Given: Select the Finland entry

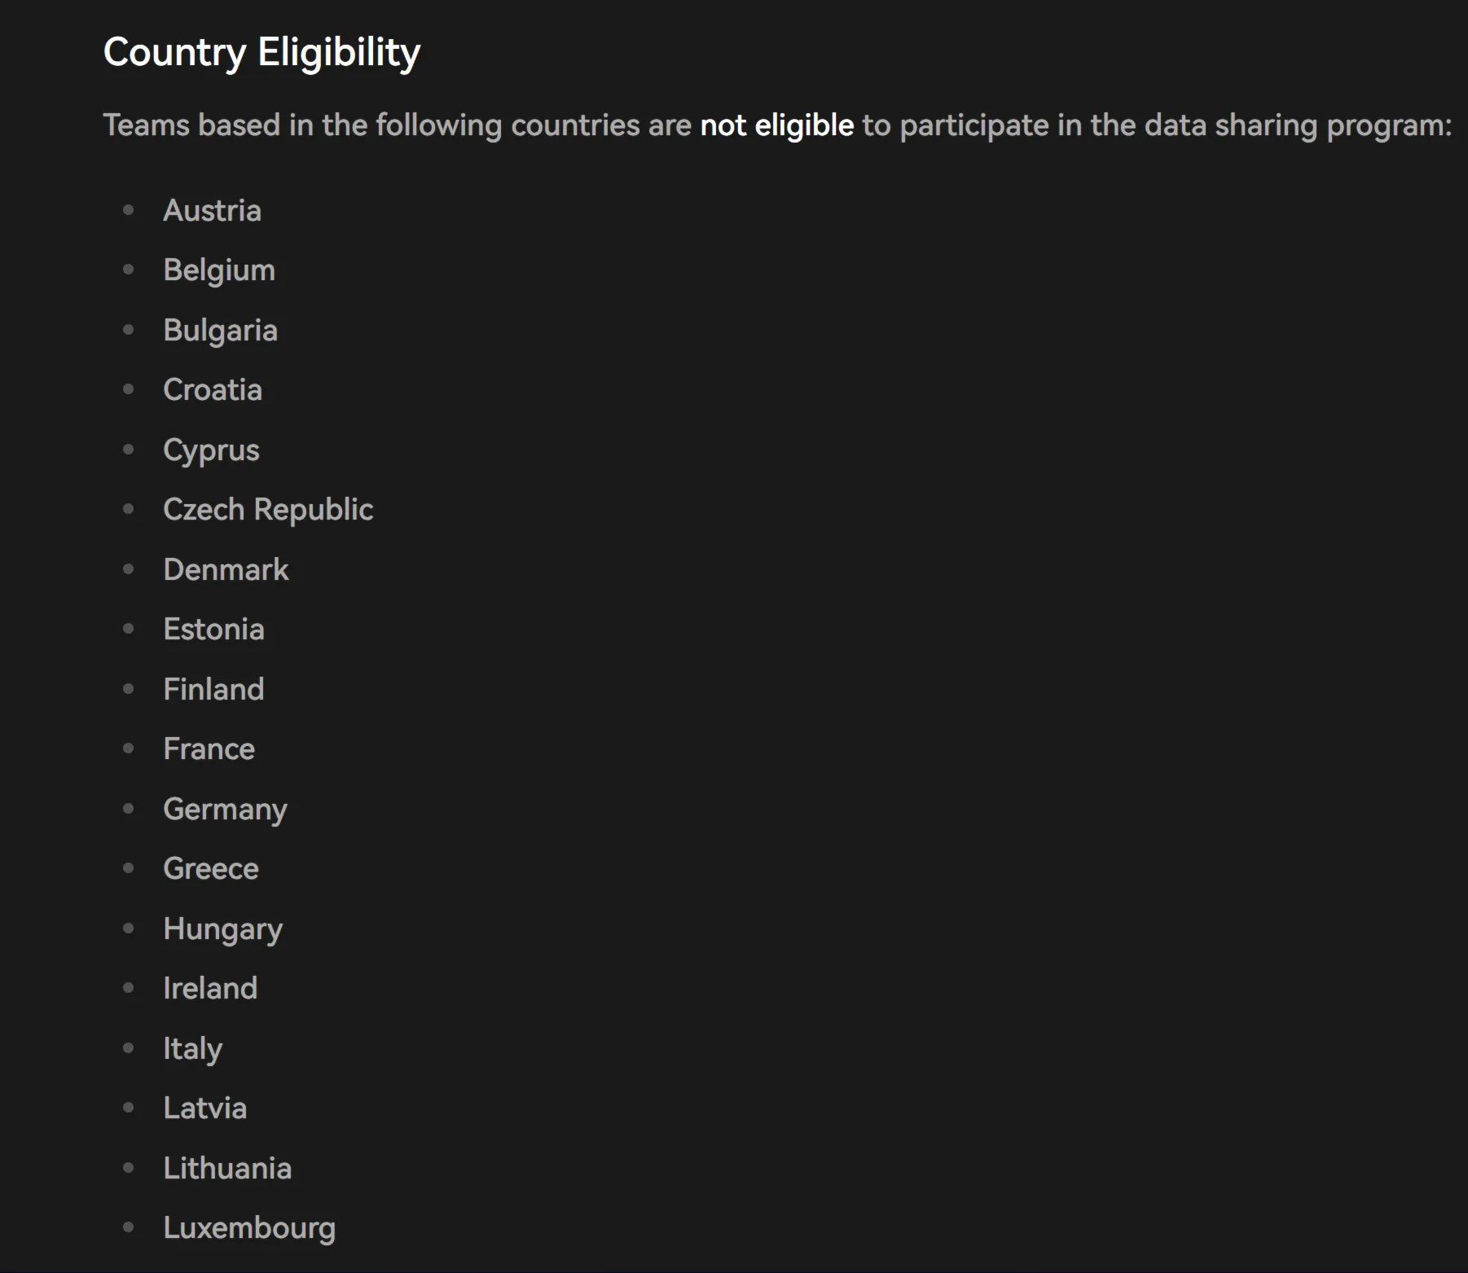Looking at the screenshot, I should pyautogui.click(x=214, y=690).
